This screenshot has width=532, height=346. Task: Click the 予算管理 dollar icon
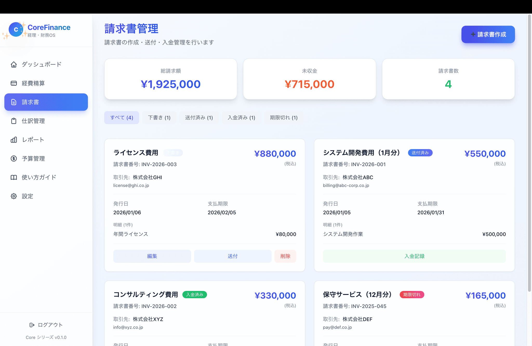click(14, 159)
